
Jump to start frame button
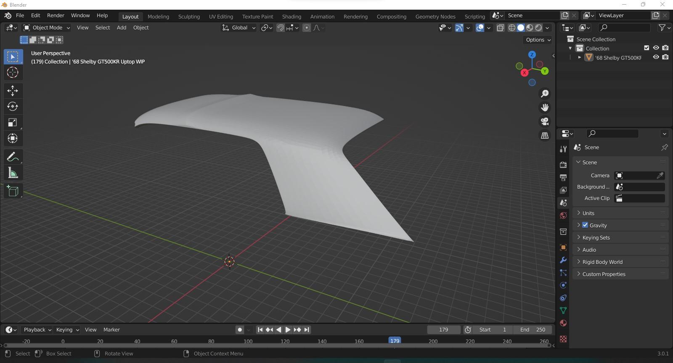click(260, 330)
